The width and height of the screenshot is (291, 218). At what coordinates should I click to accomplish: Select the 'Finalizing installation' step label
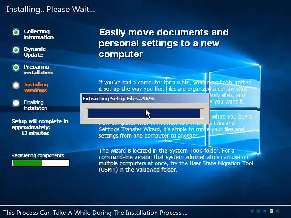click(35, 105)
